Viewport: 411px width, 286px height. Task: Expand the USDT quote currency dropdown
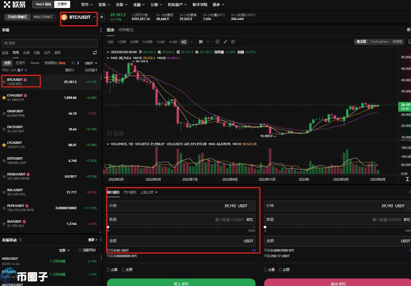91,63
